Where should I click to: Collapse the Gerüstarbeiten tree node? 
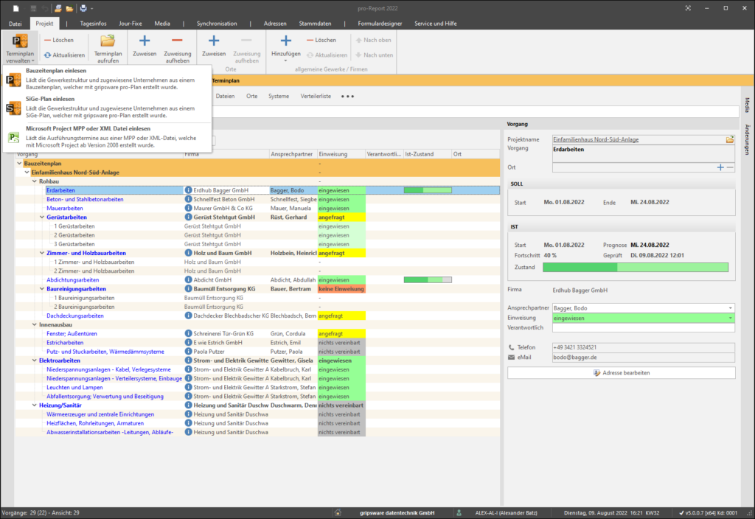(x=41, y=217)
